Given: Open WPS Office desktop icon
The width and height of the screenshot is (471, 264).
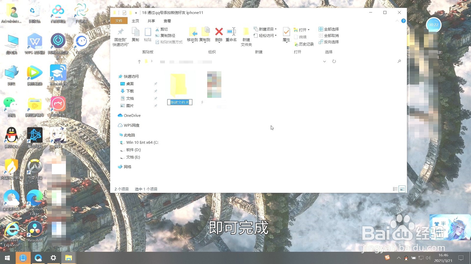Looking at the screenshot, I should [x=35, y=44].
